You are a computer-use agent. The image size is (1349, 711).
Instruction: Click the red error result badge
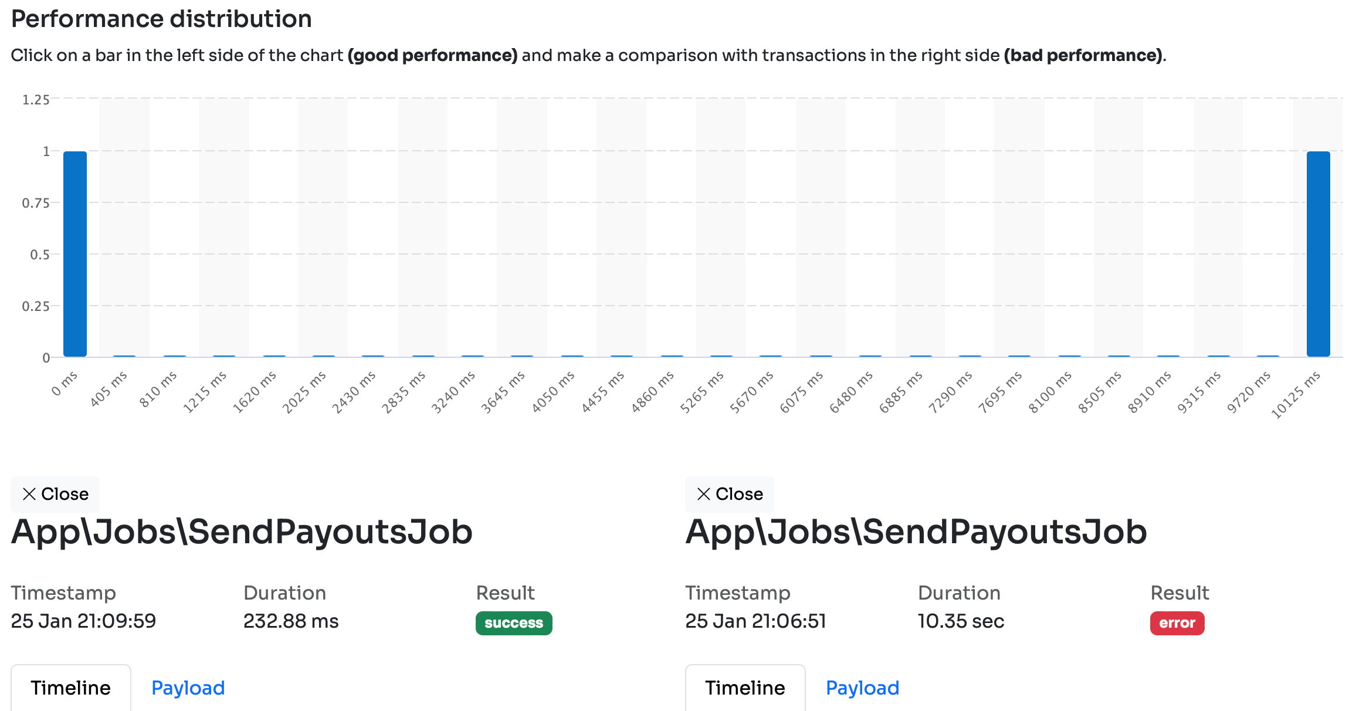click(x=1177, y=623)
